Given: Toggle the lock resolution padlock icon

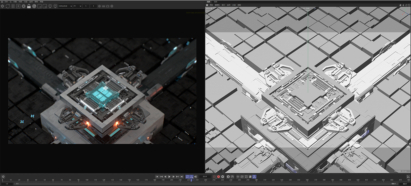Looking at the screenshot, I should (x=29, y=6).
